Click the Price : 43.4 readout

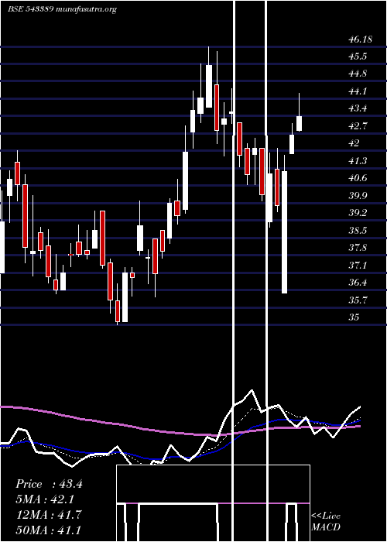(x=49, y=484)
